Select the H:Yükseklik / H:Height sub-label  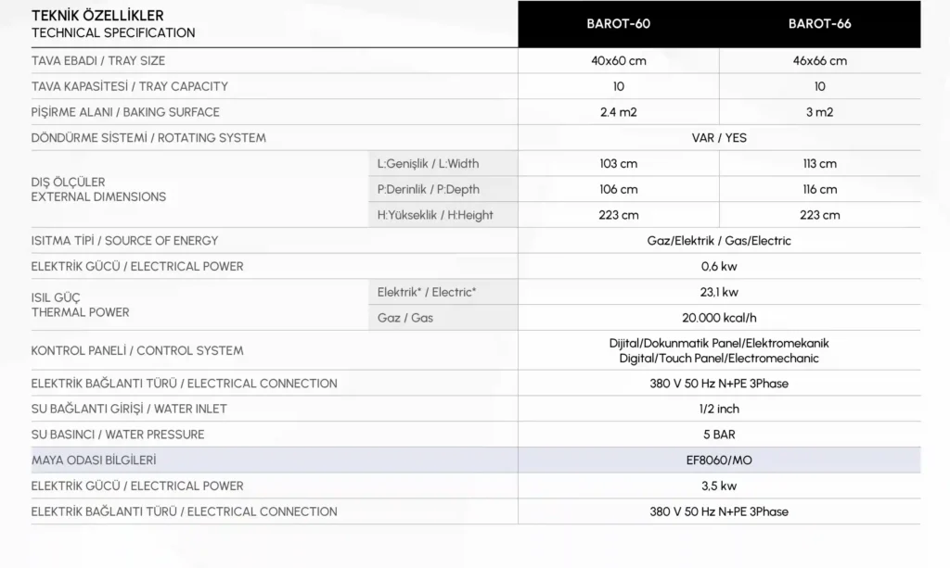tap(435, 215)
